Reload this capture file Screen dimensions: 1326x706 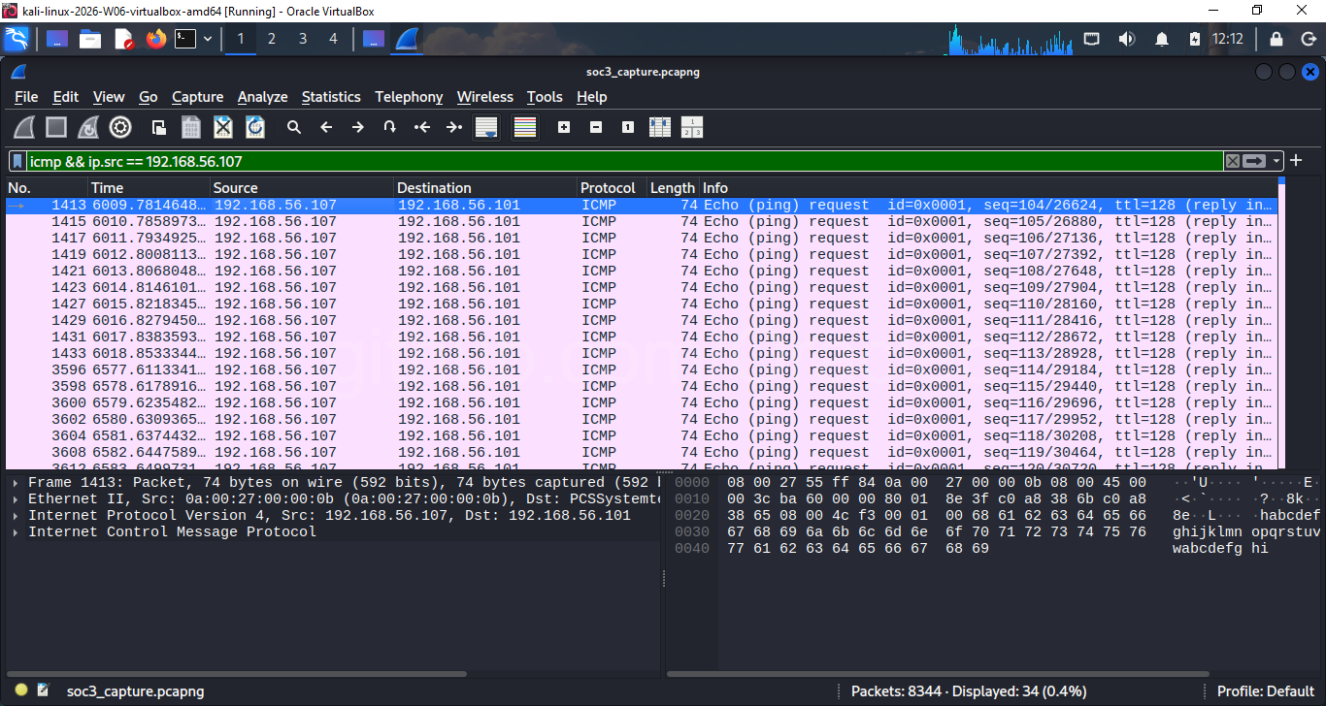click(254, 127)
